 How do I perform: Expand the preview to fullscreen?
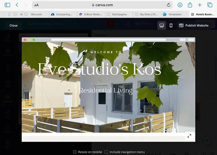pyautogui.click(x=189, y=136)
